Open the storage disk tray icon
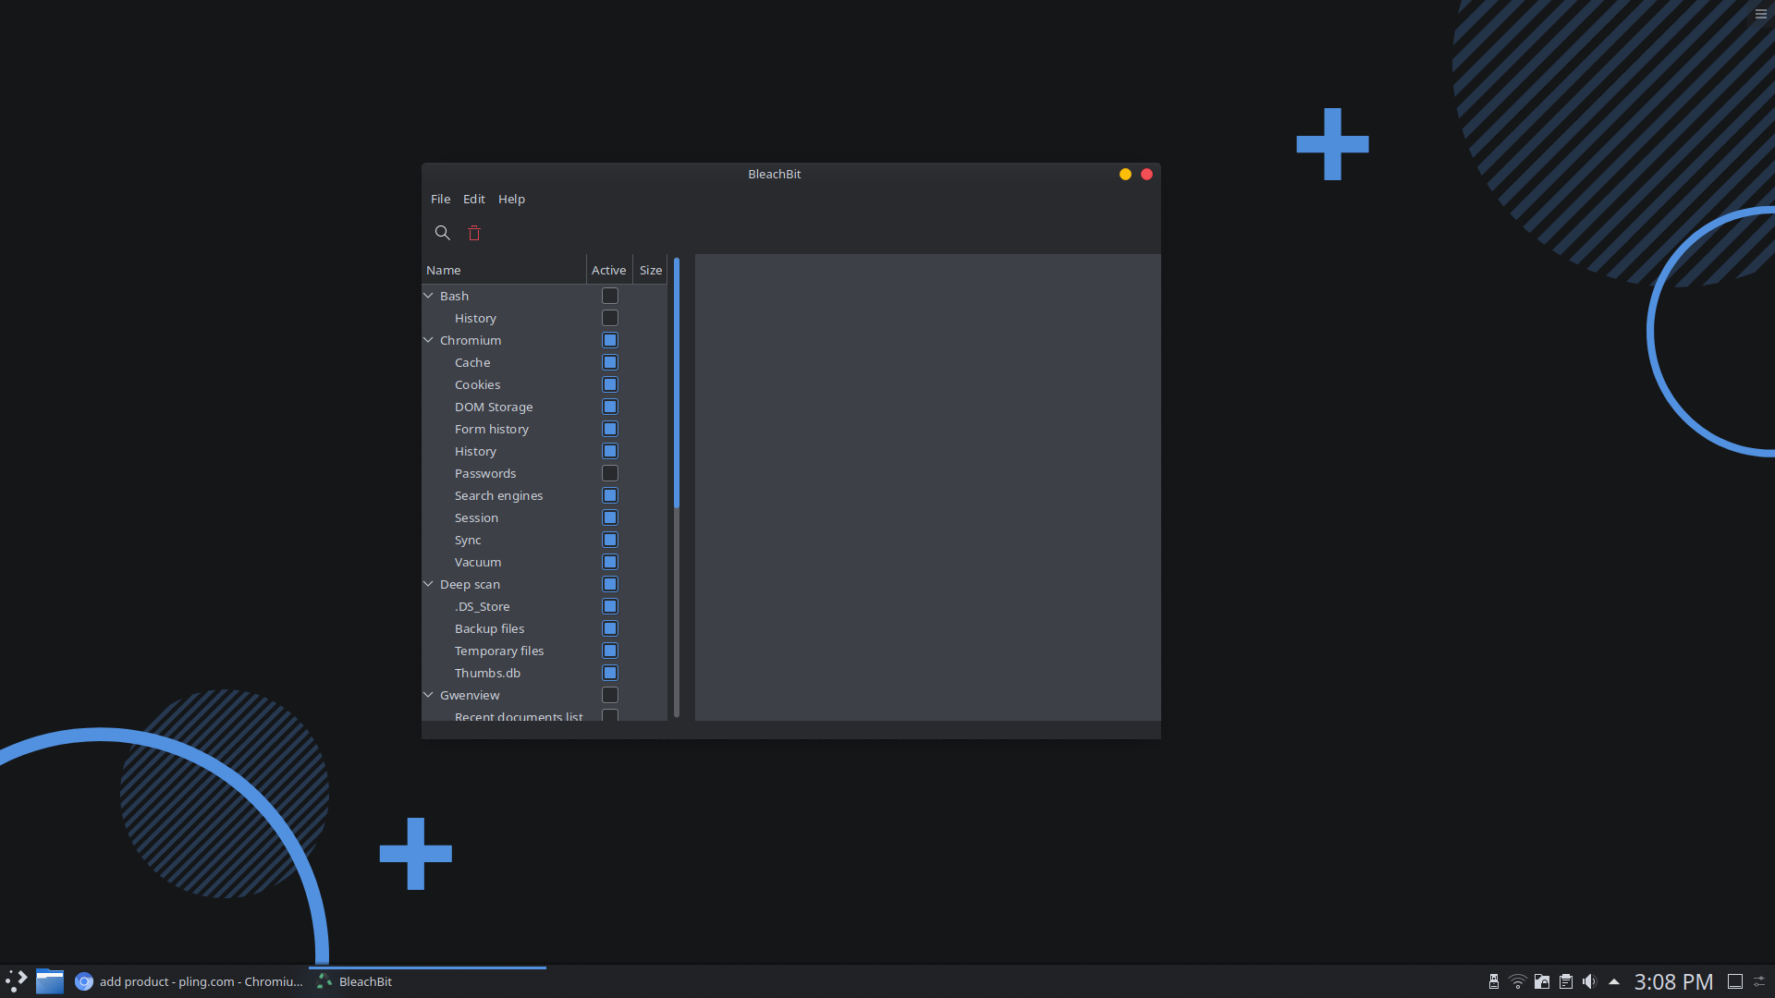 (1542, 981)
